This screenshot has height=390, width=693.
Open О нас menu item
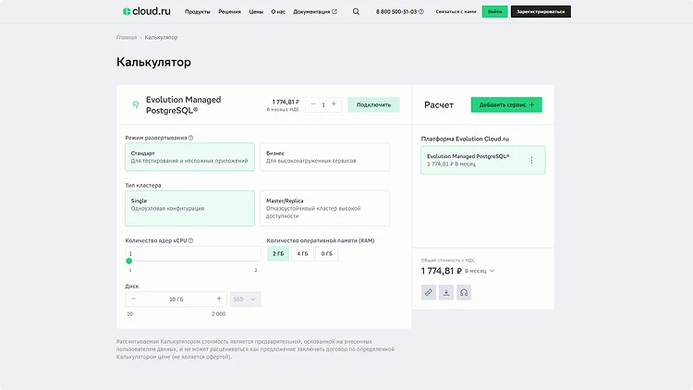click(278, 12)
